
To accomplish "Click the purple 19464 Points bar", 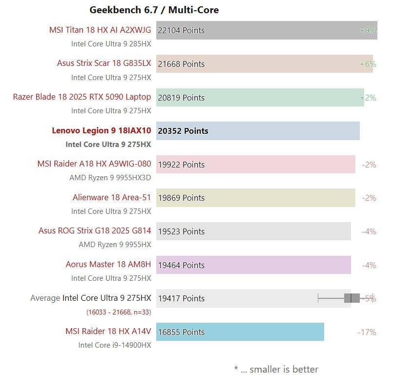I will click(x=253, y=265).
